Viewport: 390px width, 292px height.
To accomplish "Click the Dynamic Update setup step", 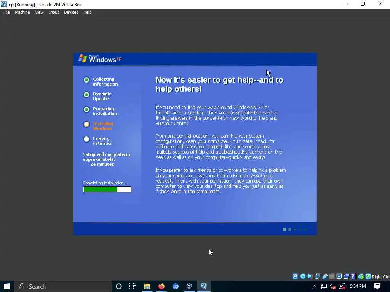I will point(97,96).
